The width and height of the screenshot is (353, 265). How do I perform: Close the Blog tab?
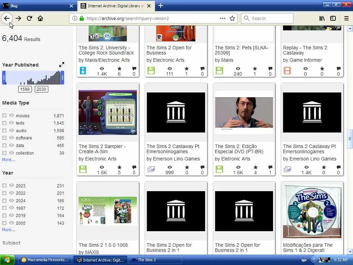[71, 6]
